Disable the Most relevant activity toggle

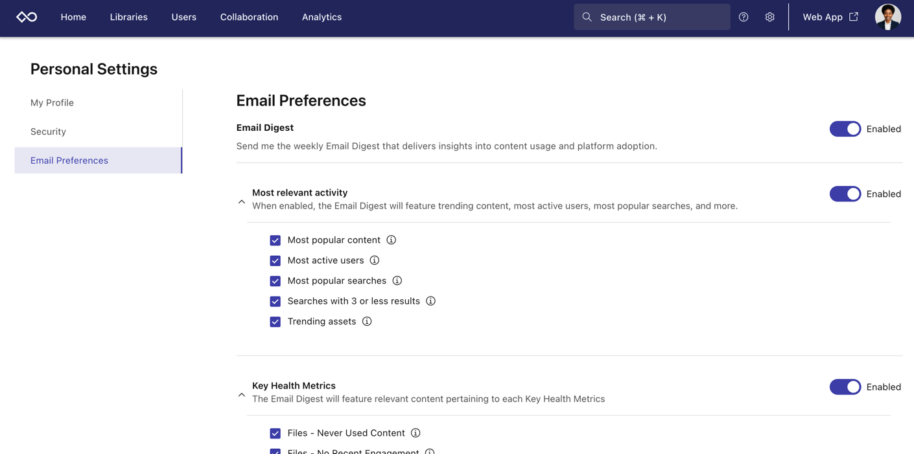[845, 193]
